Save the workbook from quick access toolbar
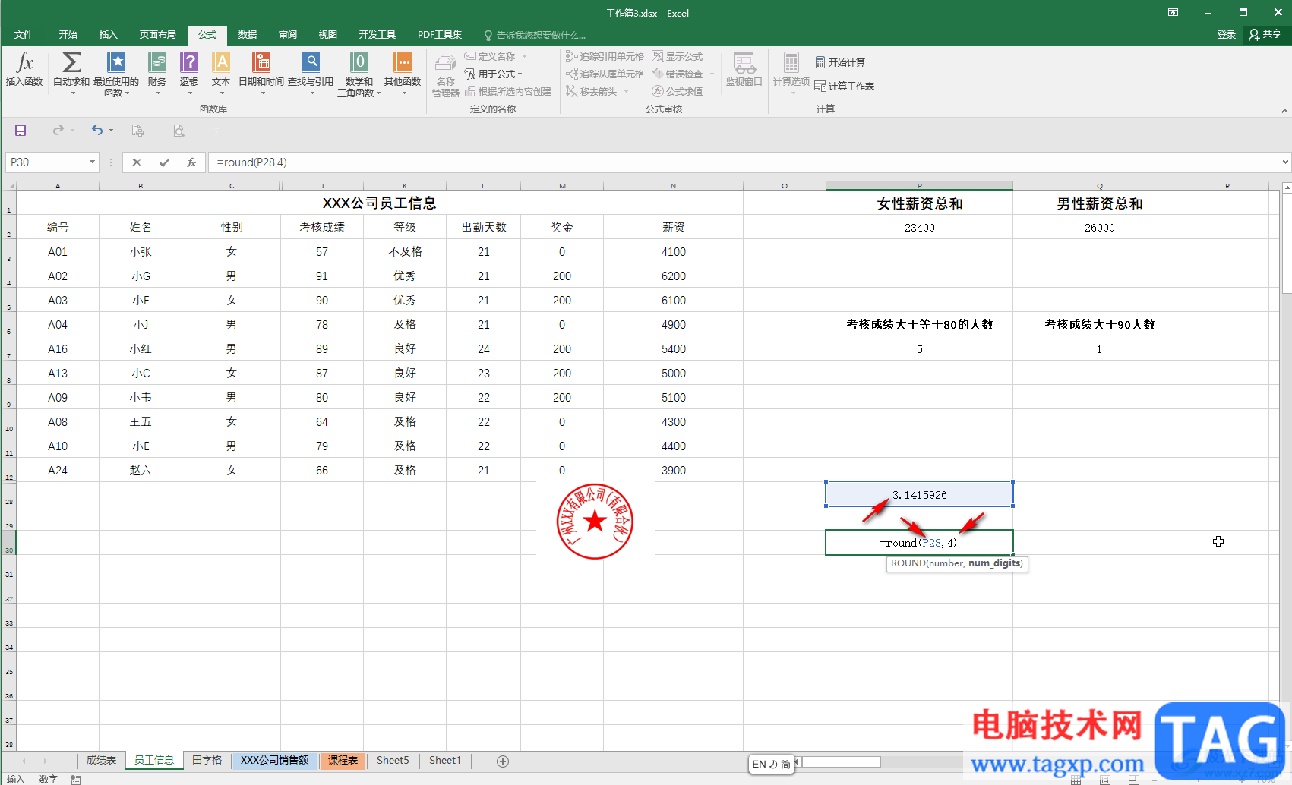The image size is (1292, 785). click(21, 131)
